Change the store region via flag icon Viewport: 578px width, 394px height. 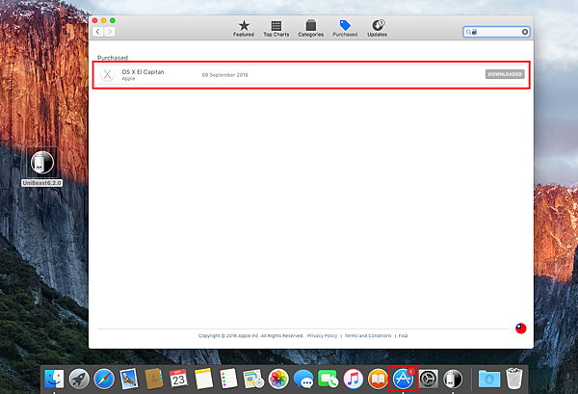pyautogui.click(x=520, y=328)
